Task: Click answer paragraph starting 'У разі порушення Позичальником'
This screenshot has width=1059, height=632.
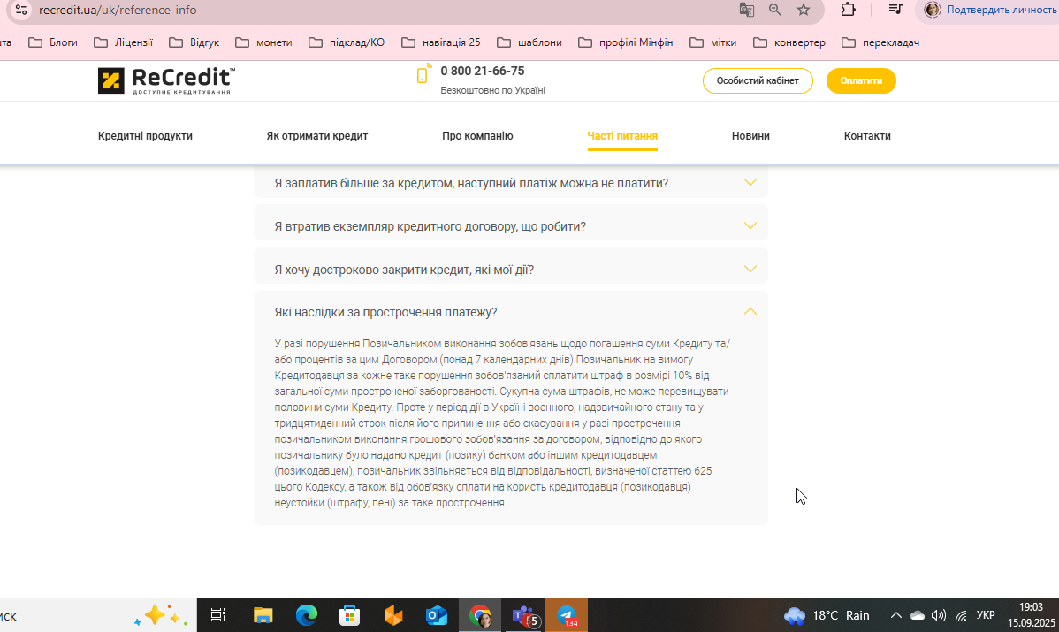Action: tap(502, 423)
